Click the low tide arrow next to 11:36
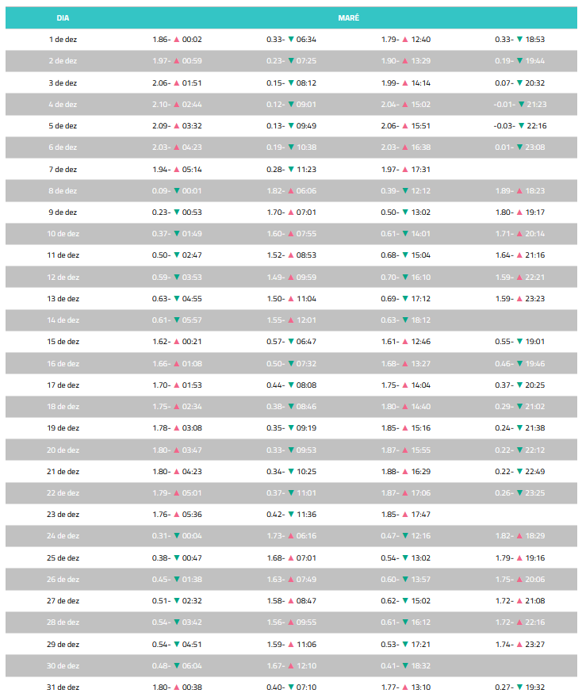The height and width of the screenshot is (697, 582). click(x=291, y=515)
